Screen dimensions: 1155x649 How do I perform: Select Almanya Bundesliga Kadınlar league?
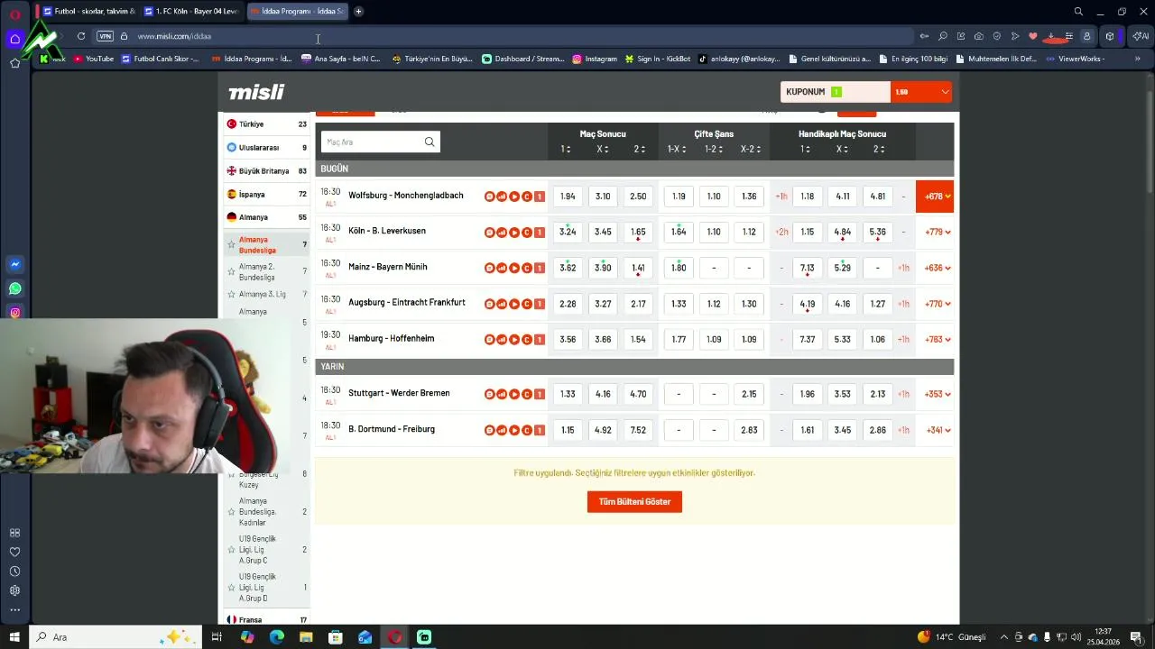[x=266, y=511]
